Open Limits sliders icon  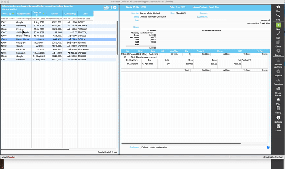pyautogui.click(x=278, y=126)
